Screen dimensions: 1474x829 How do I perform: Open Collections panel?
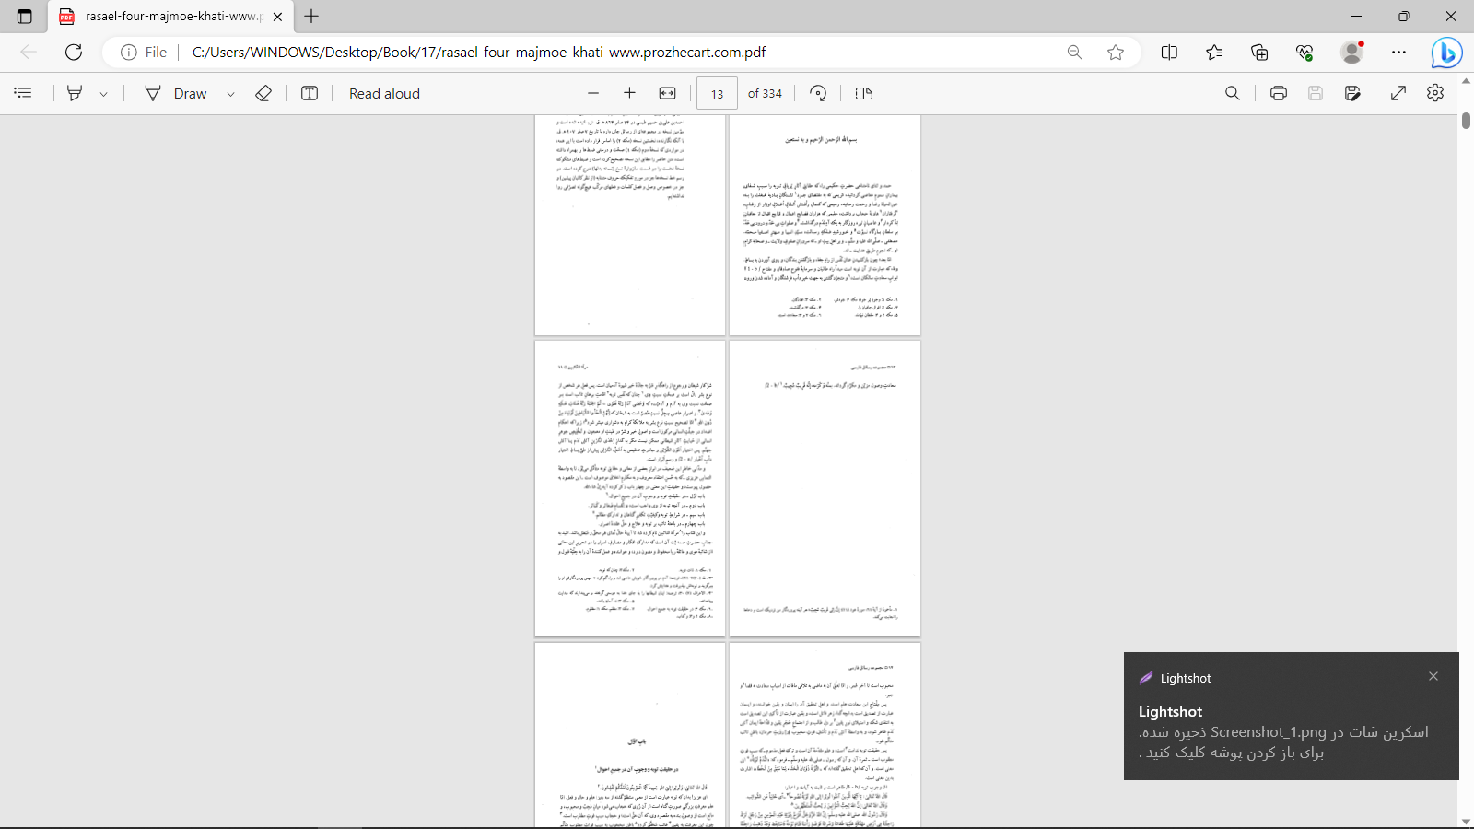click(1259, 53)
